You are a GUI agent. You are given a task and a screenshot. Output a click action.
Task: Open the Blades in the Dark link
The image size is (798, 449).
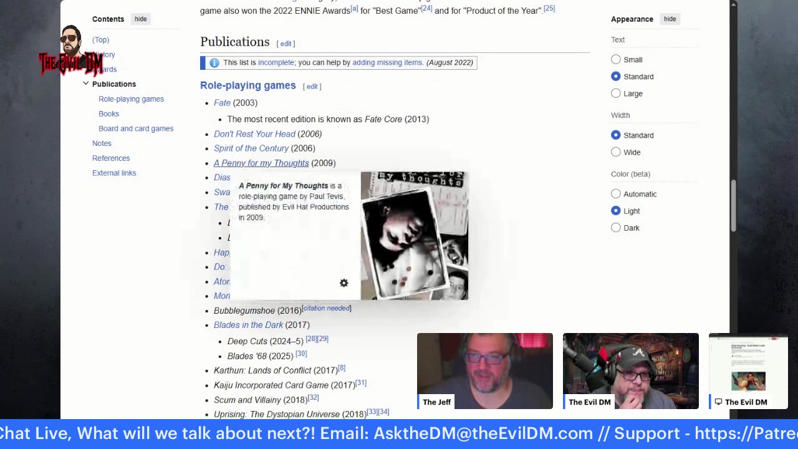pyautogui.click(x=248, y=325)
